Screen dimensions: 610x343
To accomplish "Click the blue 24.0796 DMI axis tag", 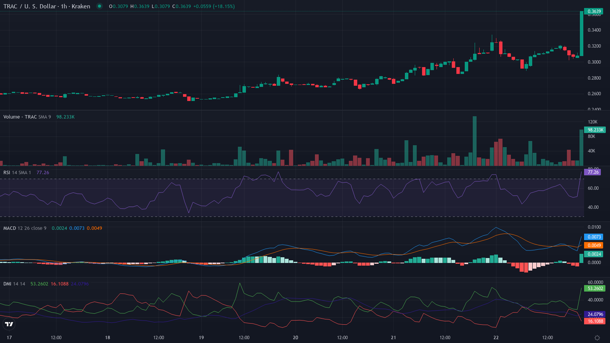I will (x=595, y=314).
